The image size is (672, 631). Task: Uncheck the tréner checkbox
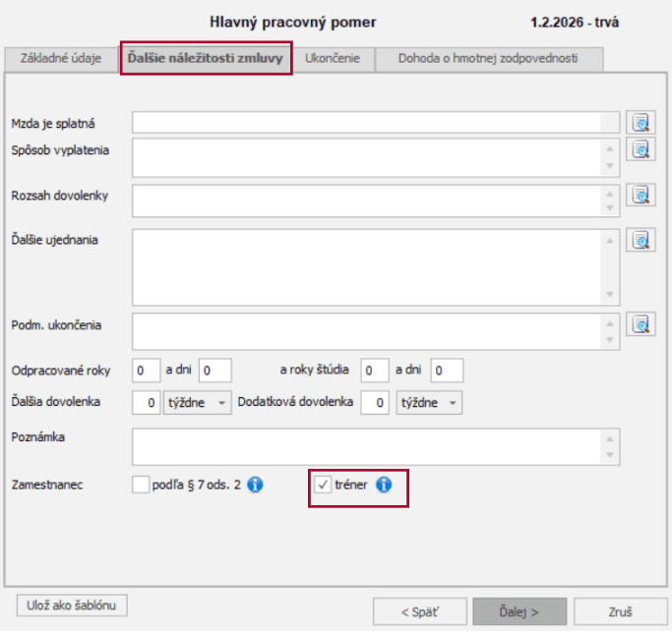click(322, 485)
